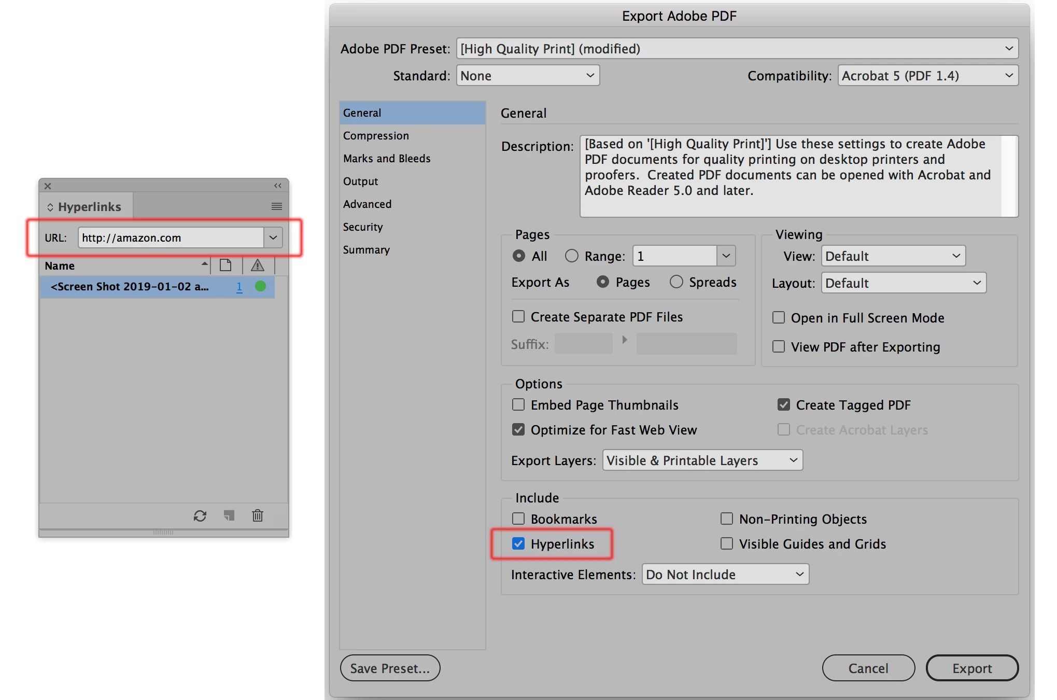Click the page number 1 link
Viewport: 1057px width, 700px height.
pos(239,286)
